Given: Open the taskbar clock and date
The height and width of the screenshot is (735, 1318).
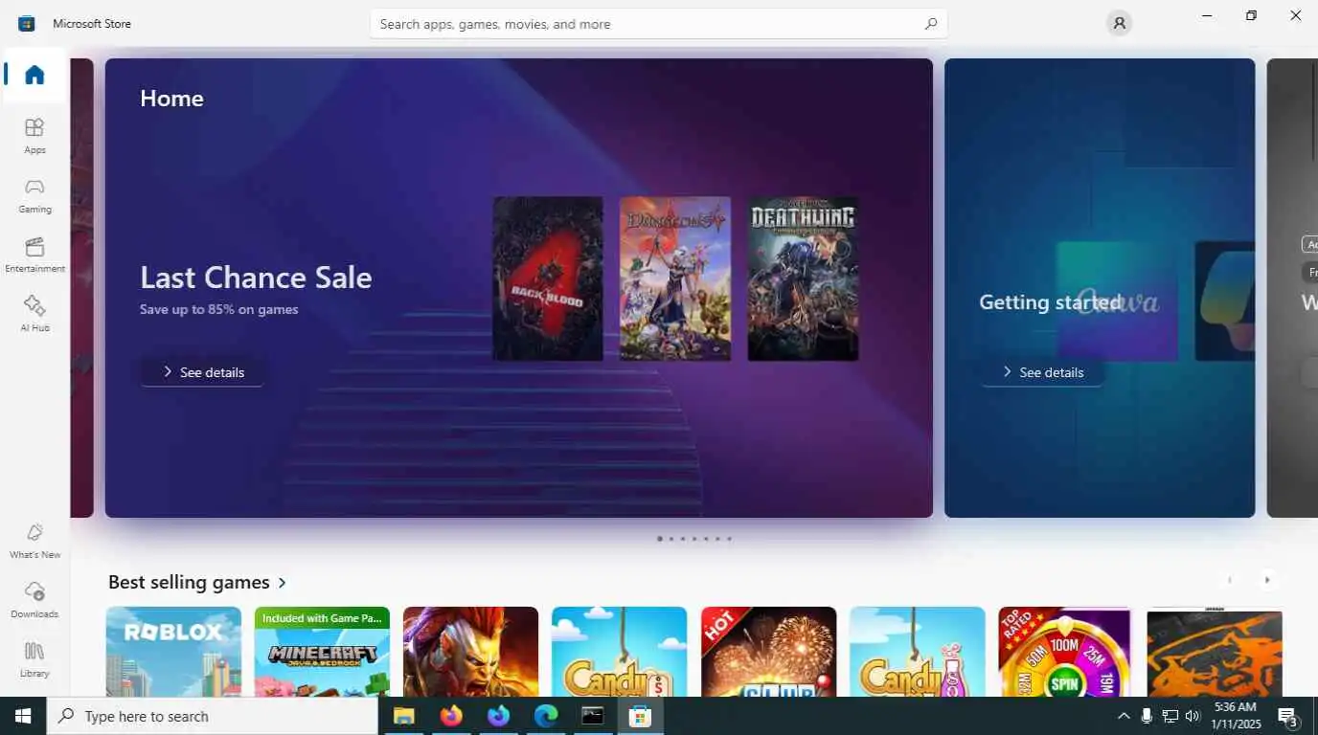Looking at the screenshot, I should coord(1237,716).
